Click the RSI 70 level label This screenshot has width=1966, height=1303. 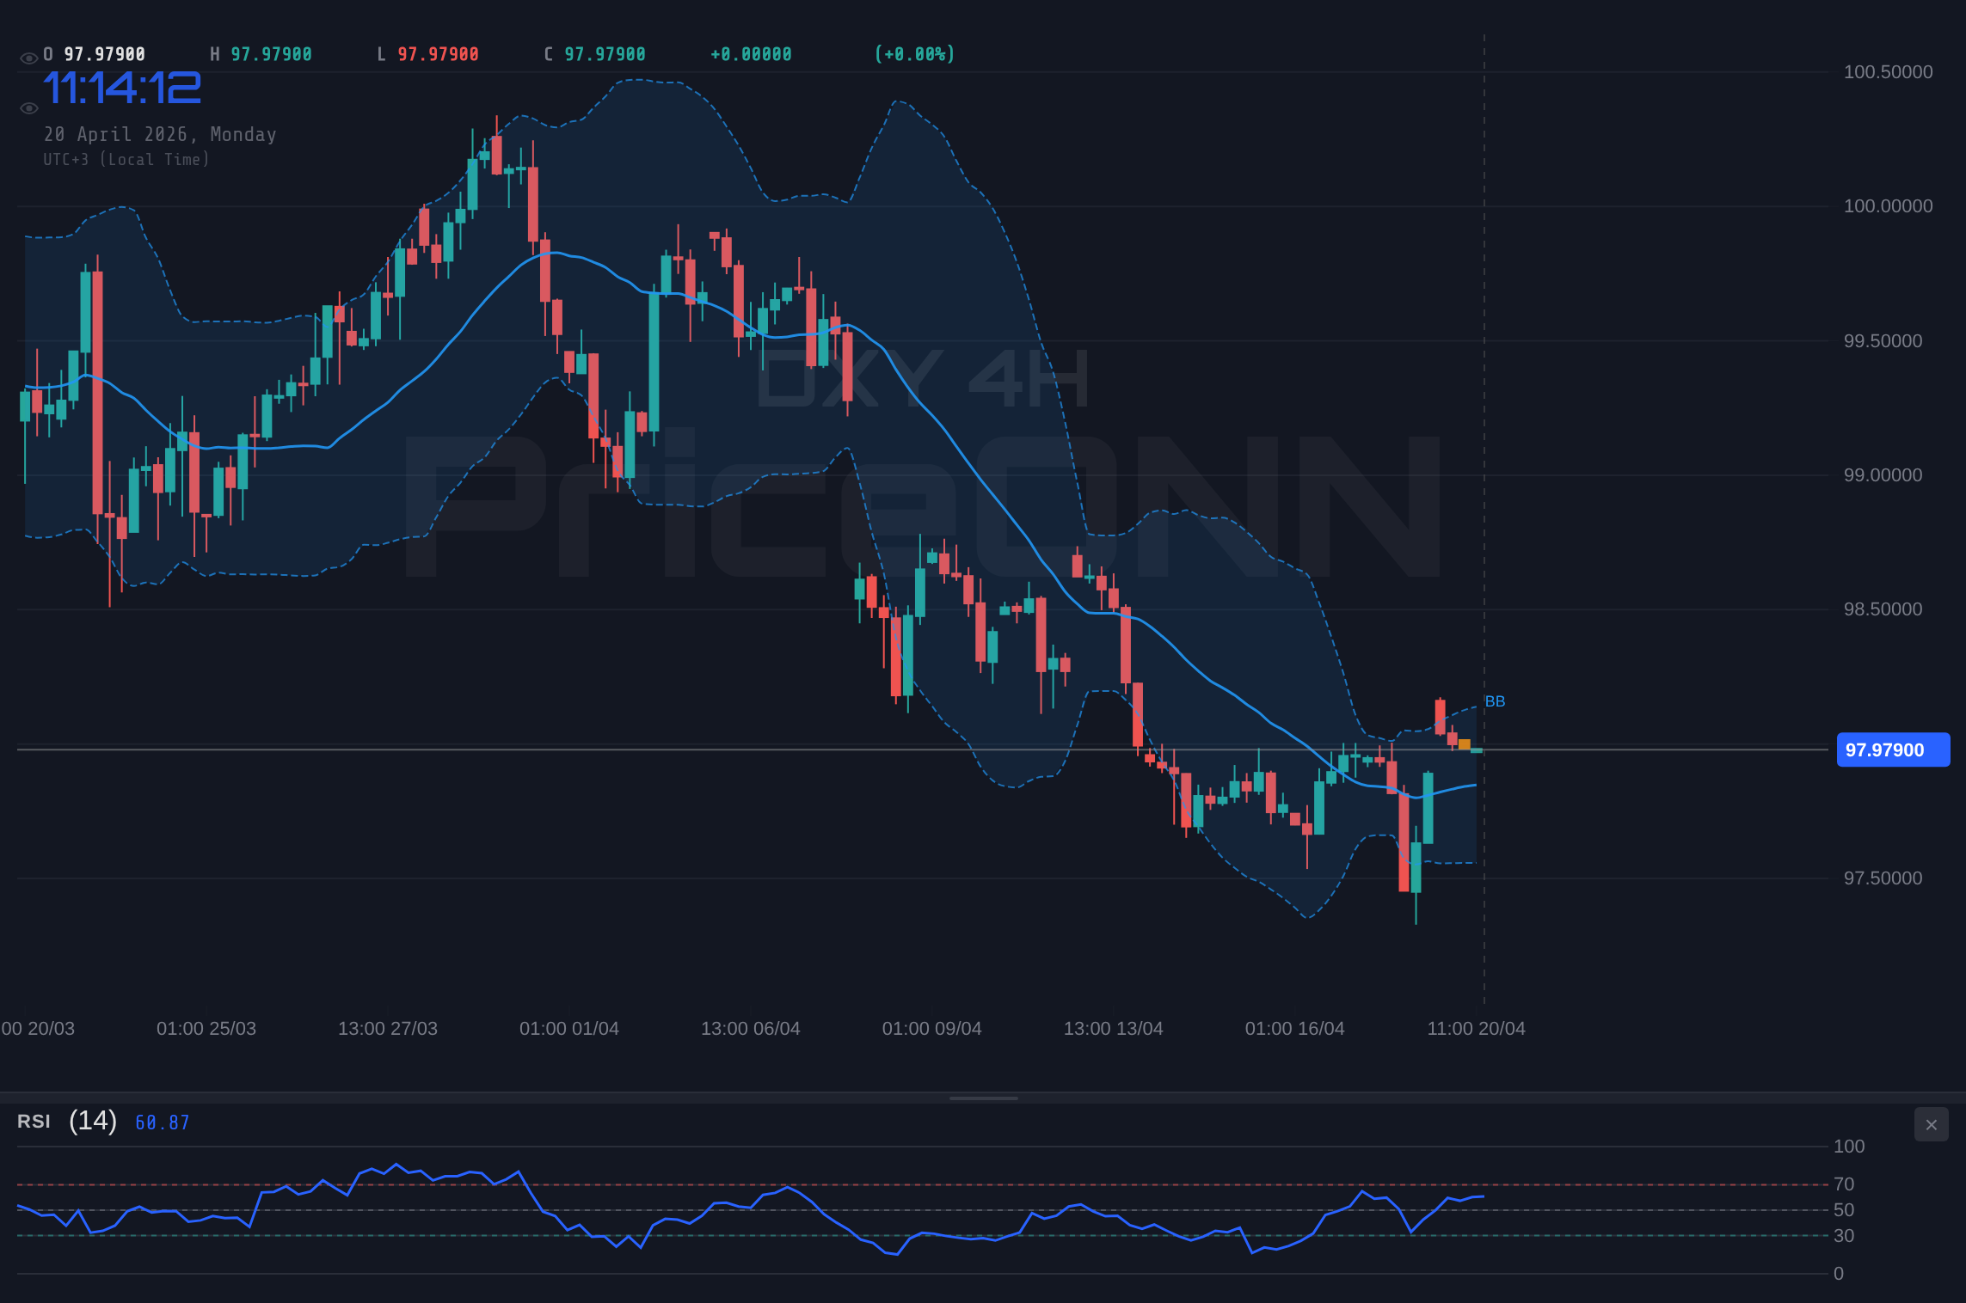[1844, 1184]
